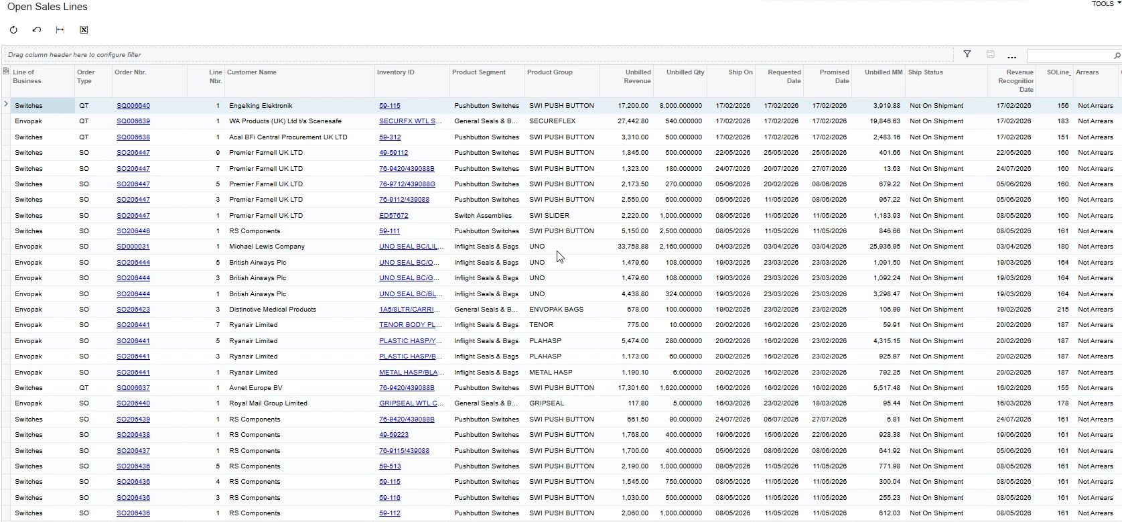1122x522 pixels.
Task: Open inventory link 49-59112
Action: 394,153
